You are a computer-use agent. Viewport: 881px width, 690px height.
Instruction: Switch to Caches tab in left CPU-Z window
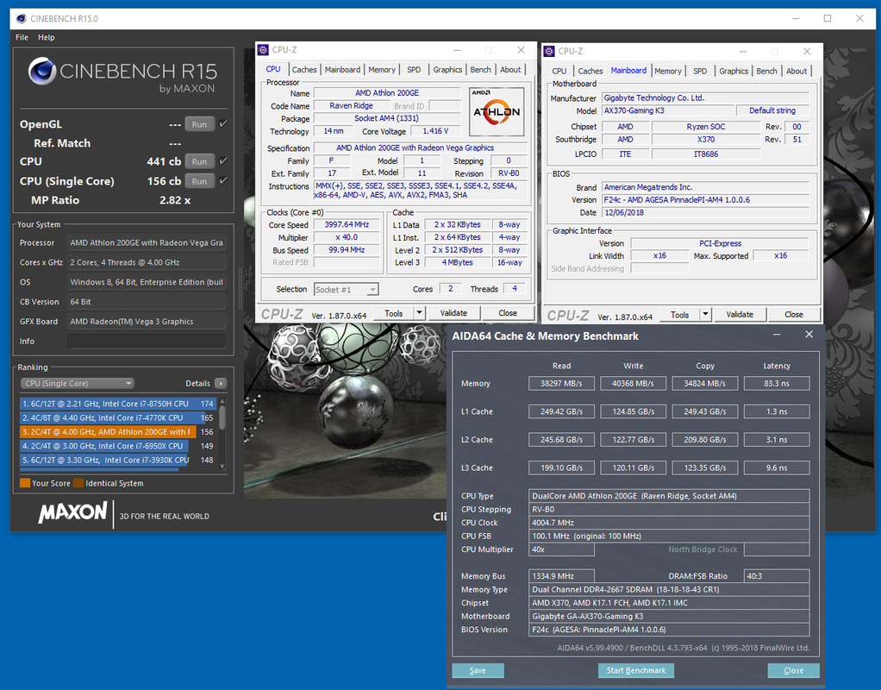click(x=304, y=70)
